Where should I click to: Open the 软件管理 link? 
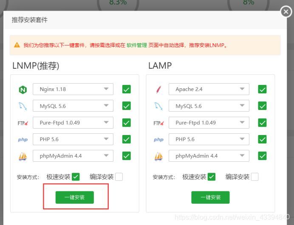point(137,45)
